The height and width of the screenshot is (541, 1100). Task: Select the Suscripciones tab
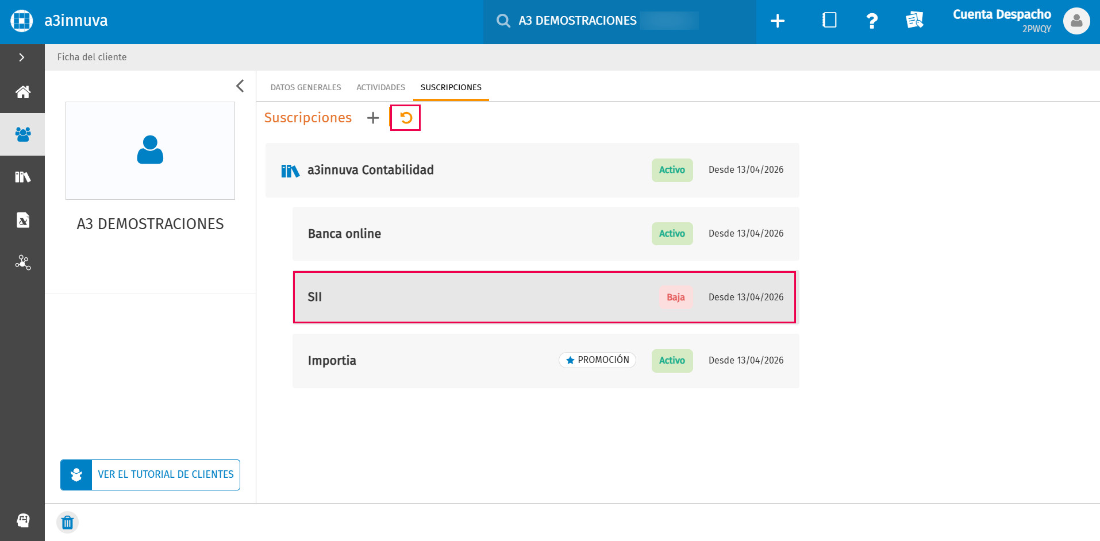451,87
